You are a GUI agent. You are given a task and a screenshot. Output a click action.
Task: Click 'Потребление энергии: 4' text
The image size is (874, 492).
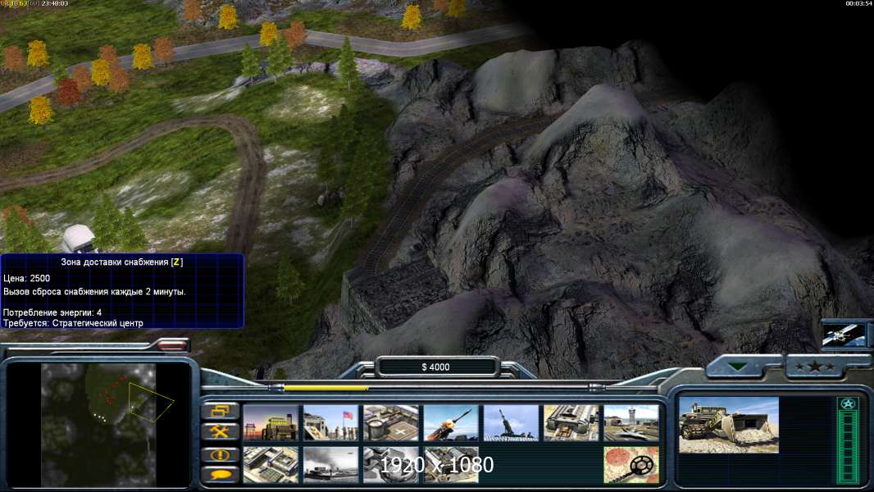[x=52, y=312]
